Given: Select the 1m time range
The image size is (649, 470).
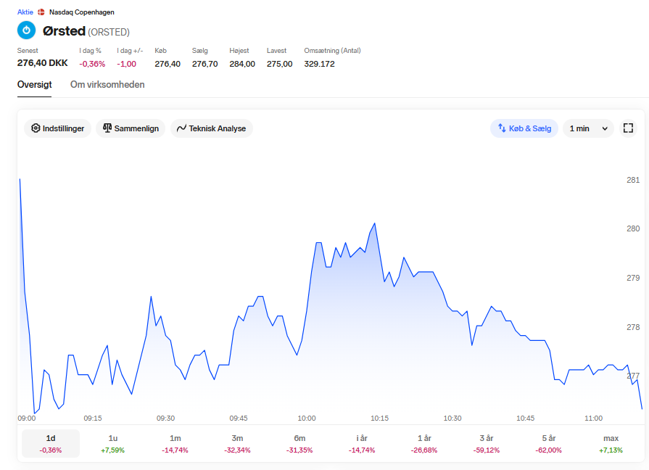Looking at the screenshot, I should tap(175, 443).
